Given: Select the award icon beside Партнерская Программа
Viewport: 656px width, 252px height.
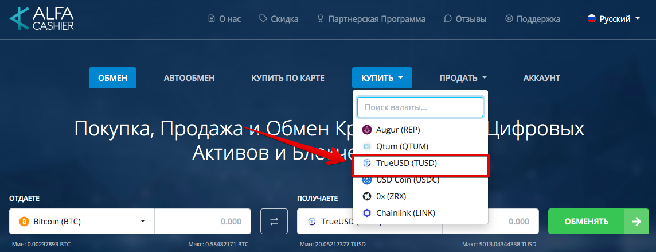Looking at the screenshot, I should click(321, 19).
